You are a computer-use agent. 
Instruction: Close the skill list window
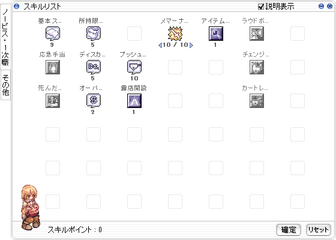[330, 6]
